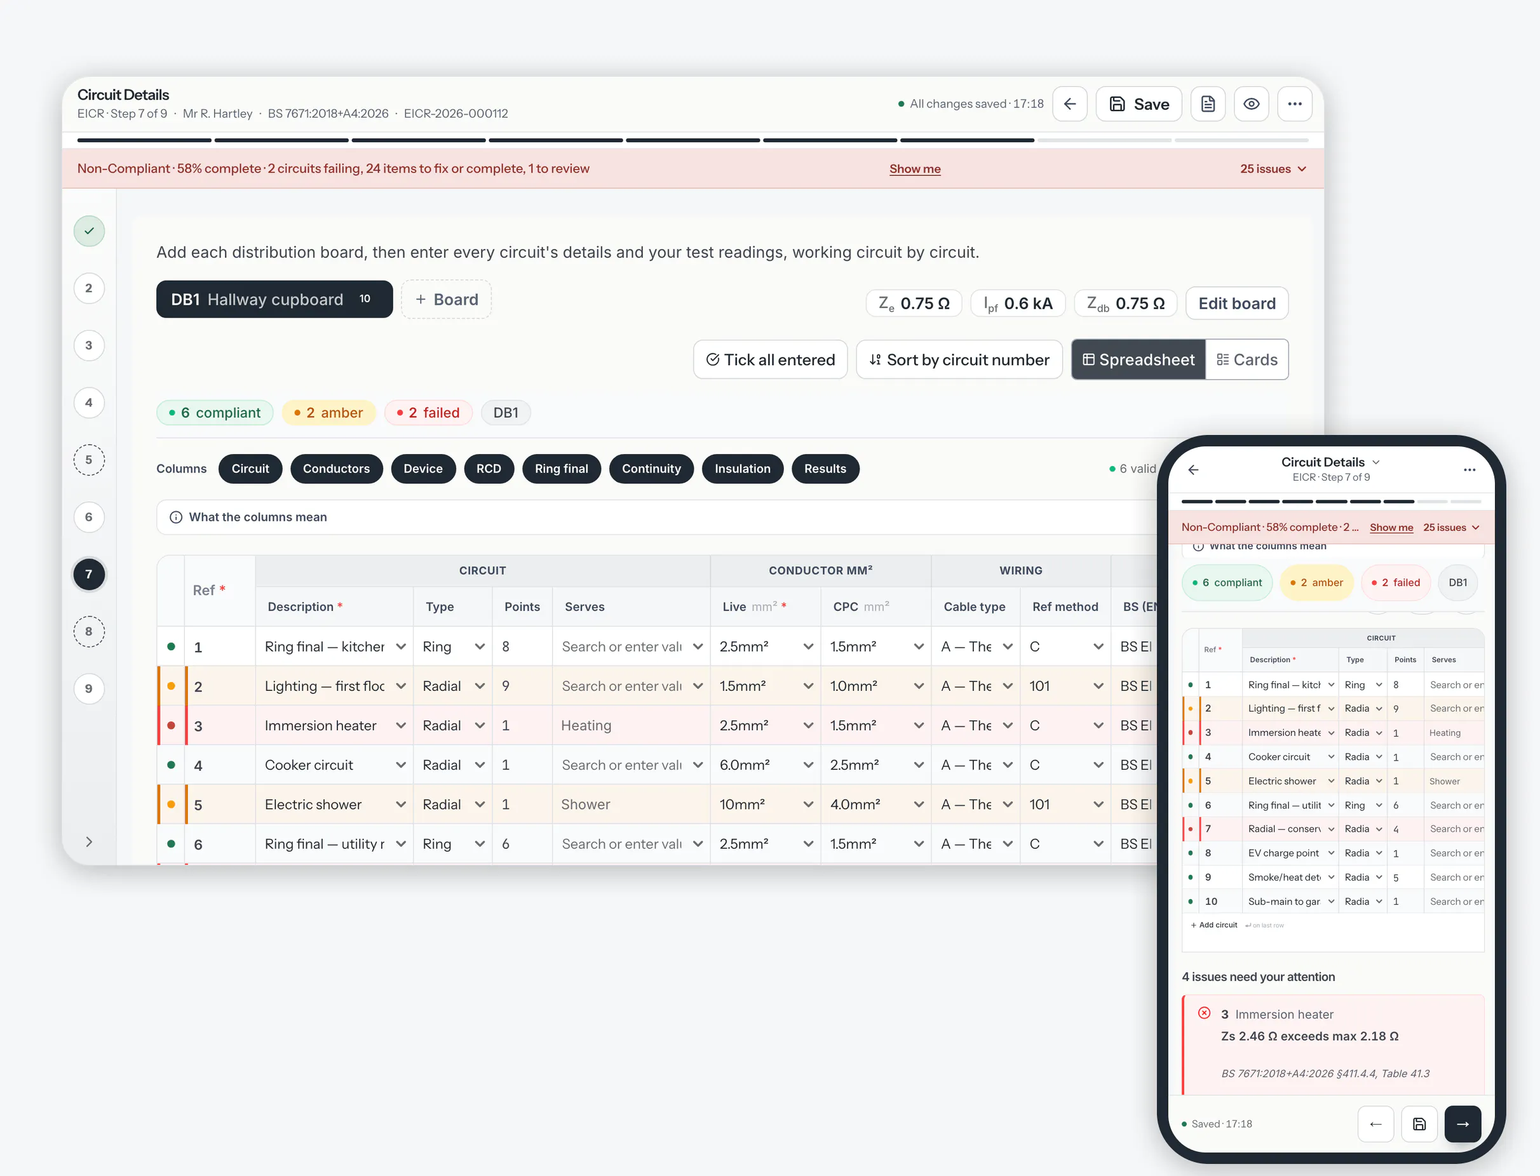Expand the mobile Circuit Details title chevron
This screenshot has height=1176, width=1540.
[1375, 462]
